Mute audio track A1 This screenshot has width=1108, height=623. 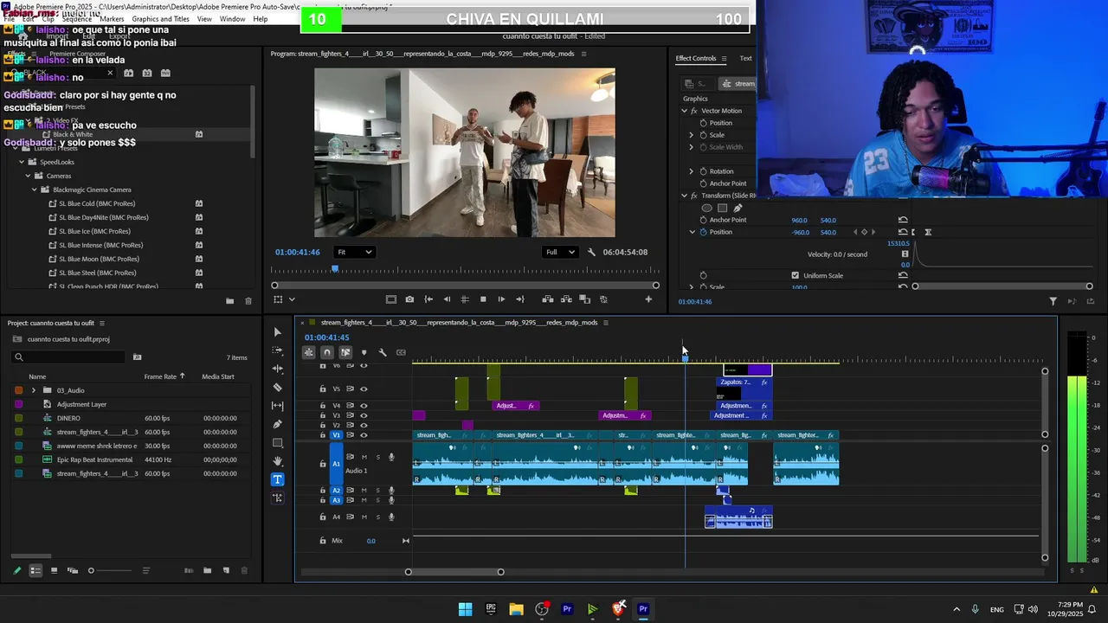coord(364,457)
